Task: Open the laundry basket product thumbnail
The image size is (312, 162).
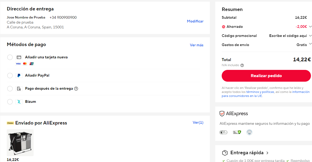Action: 20,143
